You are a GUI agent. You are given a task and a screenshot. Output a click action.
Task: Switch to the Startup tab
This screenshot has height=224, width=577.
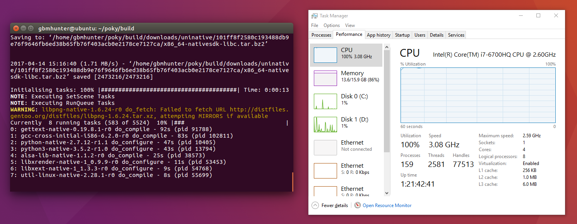402,35
